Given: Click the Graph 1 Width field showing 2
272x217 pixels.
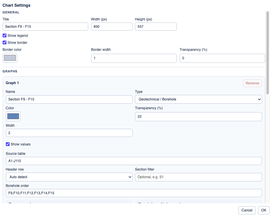Looking at the screenshot, I should pyautogui.click(x=69, y=133).
